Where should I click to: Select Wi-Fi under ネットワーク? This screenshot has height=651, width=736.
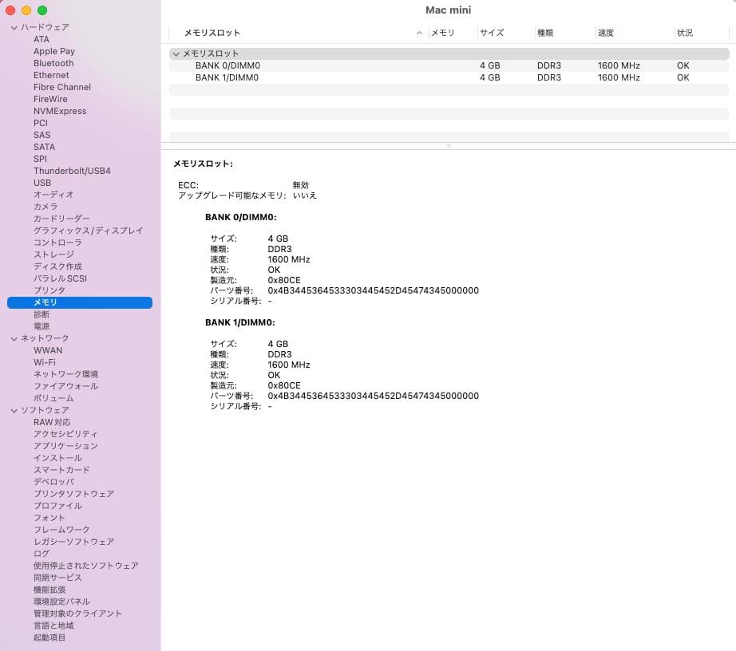(x=47, y=362)
